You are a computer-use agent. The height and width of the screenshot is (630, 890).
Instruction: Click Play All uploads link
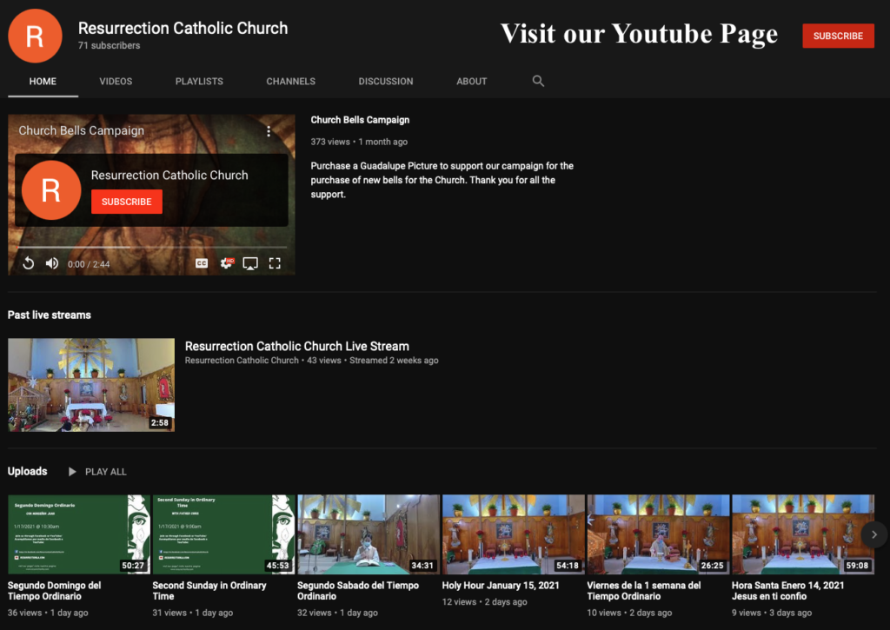[105, 472]
